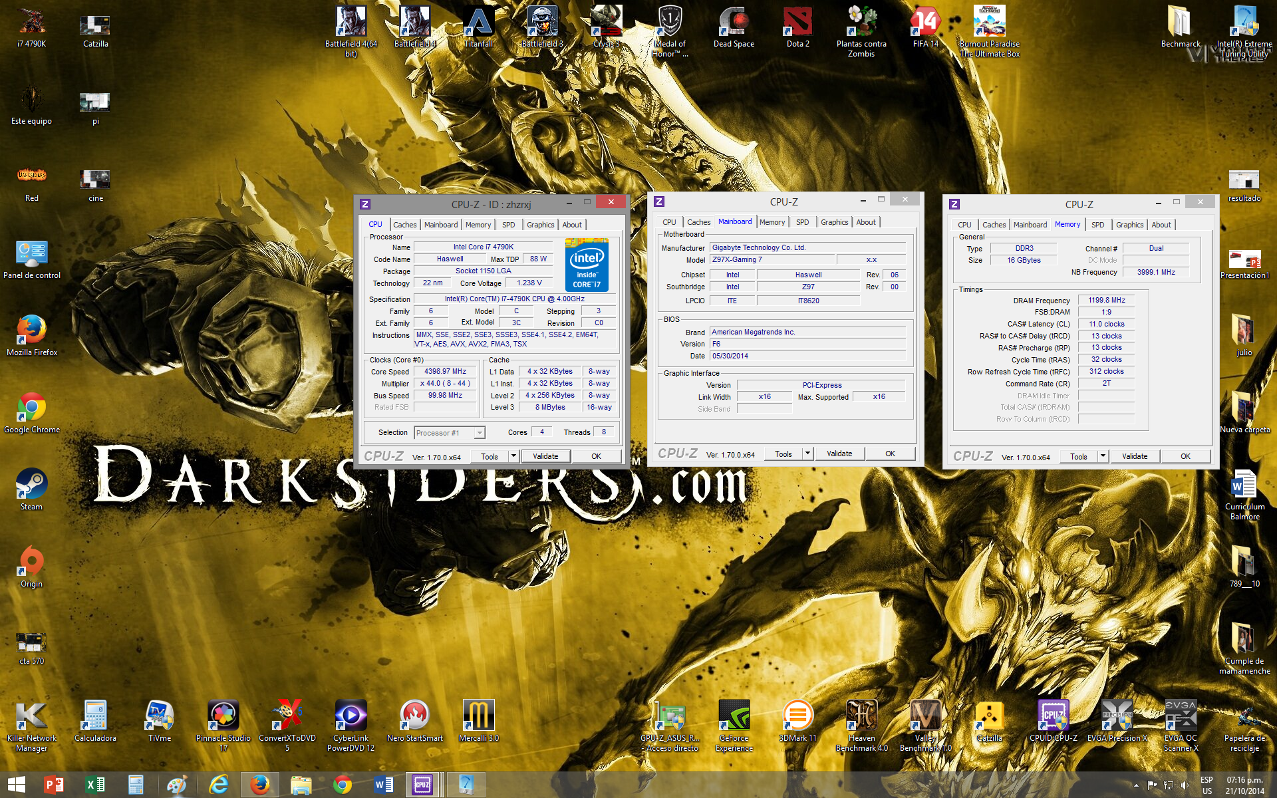Click OK in the Mainboard CPU-Z window
1277x798 pixels.
click(890, 454)
